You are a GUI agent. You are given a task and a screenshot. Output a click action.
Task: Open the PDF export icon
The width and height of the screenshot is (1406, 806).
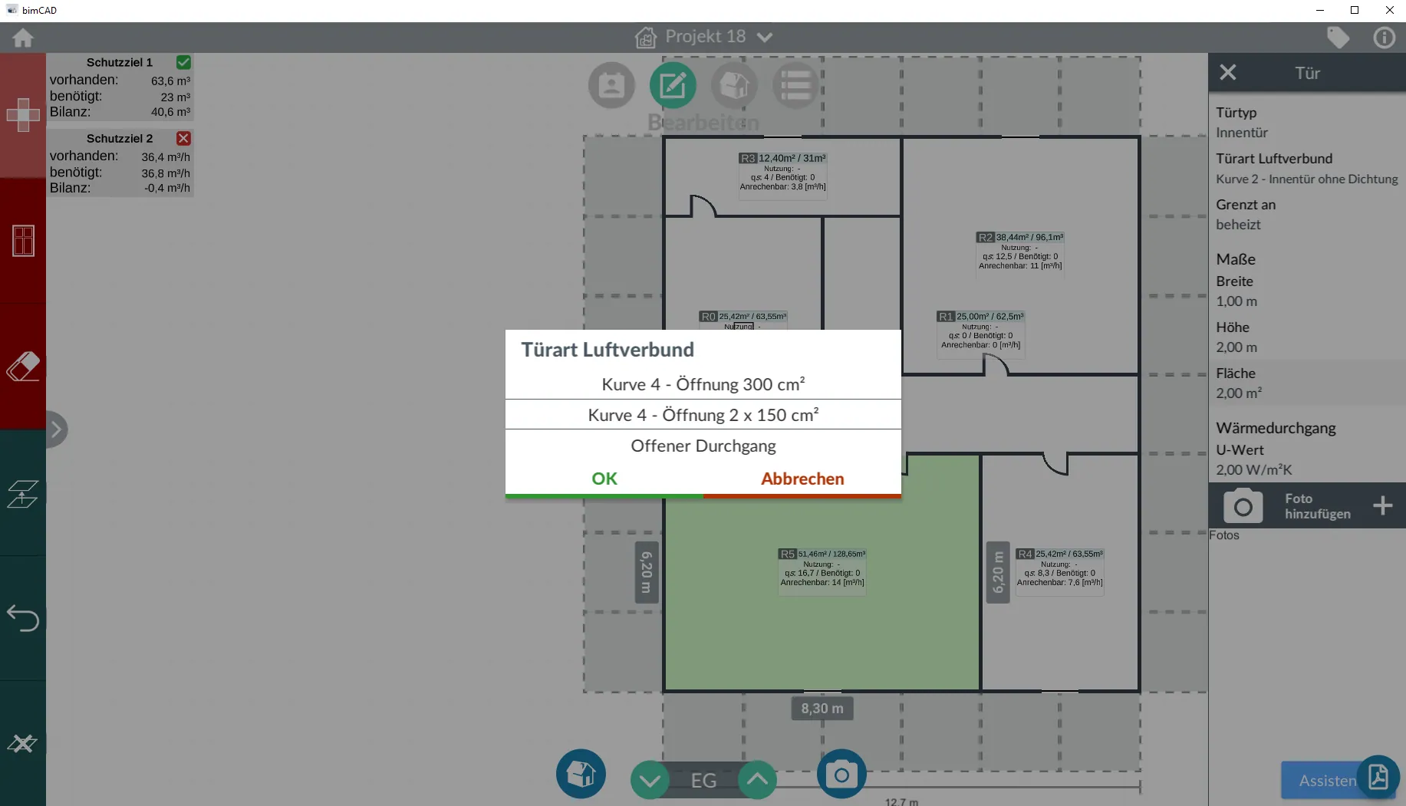1378,777
